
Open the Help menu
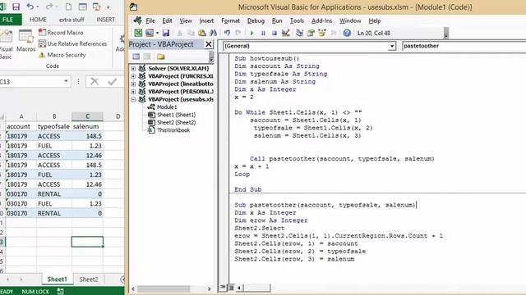tap(375, 20)
